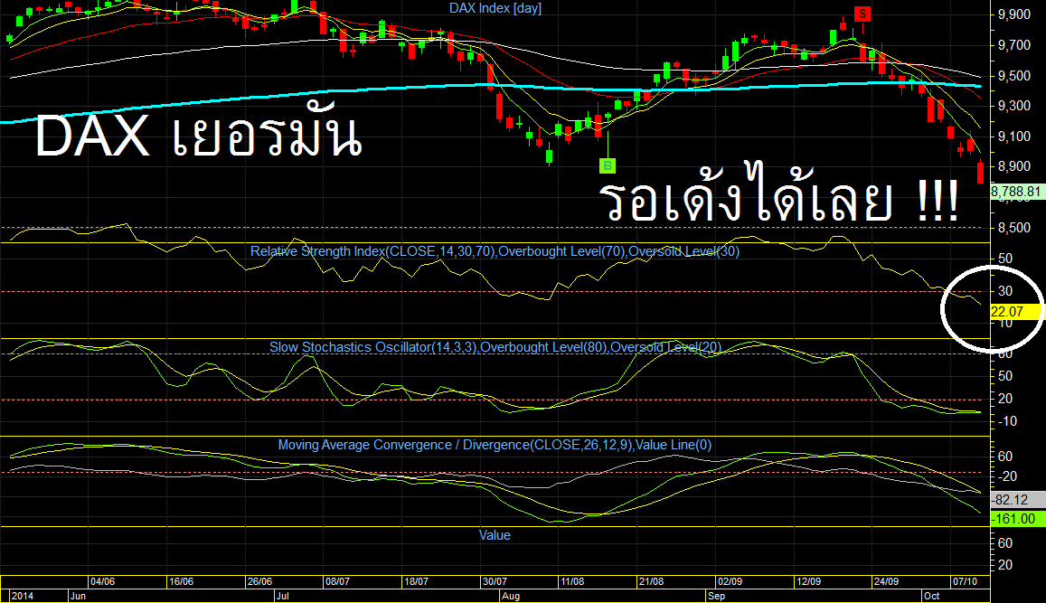Viewport: 1046px width, 603px height.
Task: Click the 16/06 date on time axis
Action: 181,581
